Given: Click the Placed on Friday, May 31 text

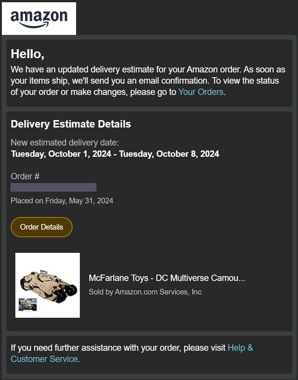Looking at the screenshot, I should (x=62, y=201).
